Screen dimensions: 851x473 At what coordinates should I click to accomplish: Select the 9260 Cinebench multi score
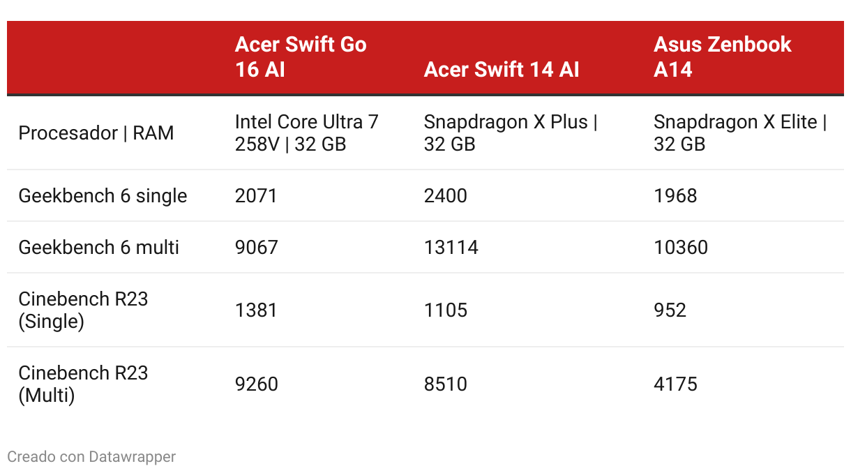pos(256,384)
